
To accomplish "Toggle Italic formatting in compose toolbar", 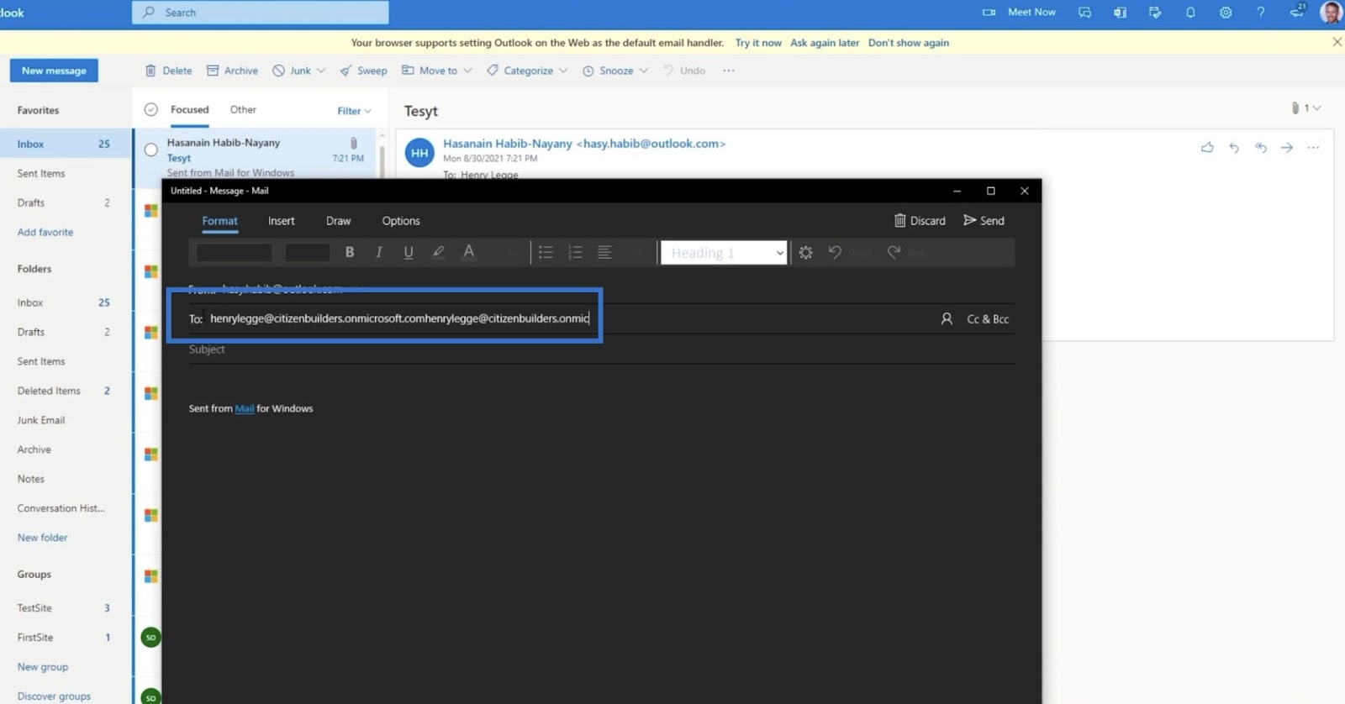I will pyautogui.click(x=379, y=252).
